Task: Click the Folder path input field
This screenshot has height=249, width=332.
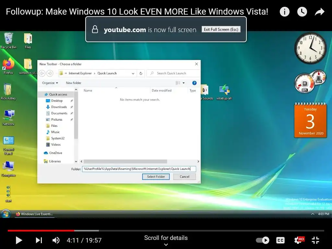Action: [x=139, y=169]
